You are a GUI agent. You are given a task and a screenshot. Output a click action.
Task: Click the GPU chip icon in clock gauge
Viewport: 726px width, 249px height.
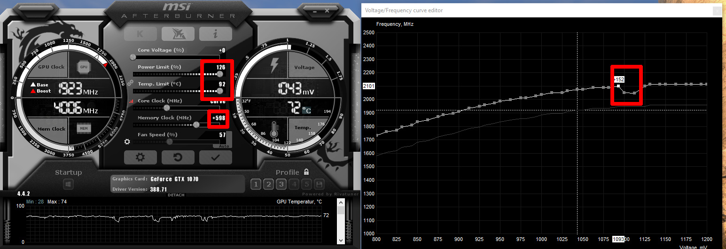pyautogui.click(x=84, y=67)
